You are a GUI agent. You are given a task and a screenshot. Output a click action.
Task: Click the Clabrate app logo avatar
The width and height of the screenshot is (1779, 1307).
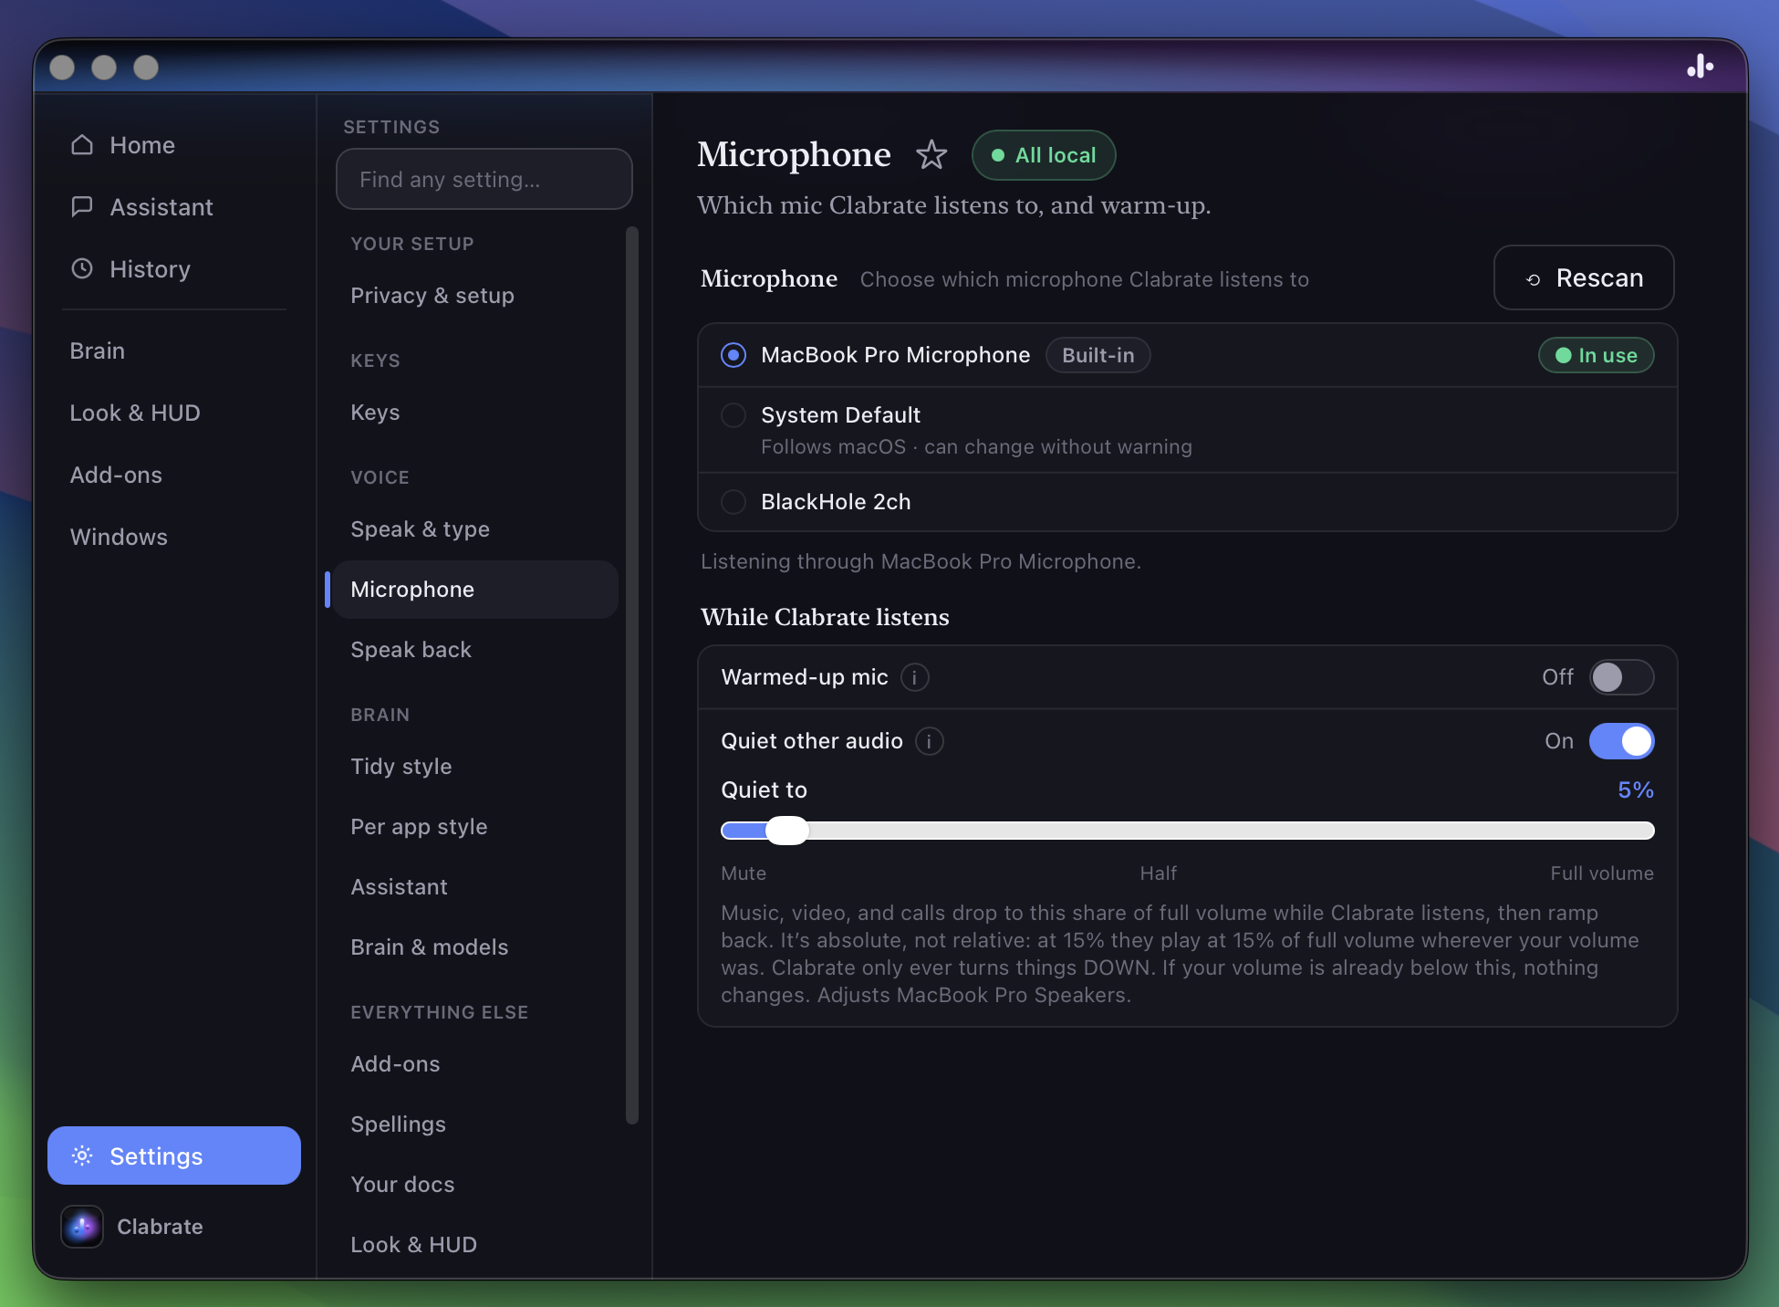[82, 1227]
